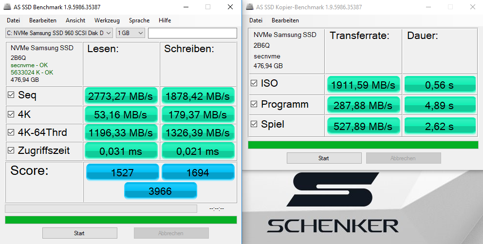Open Datei menu in Kopier-Benchmark window

[x=256, y=20]
